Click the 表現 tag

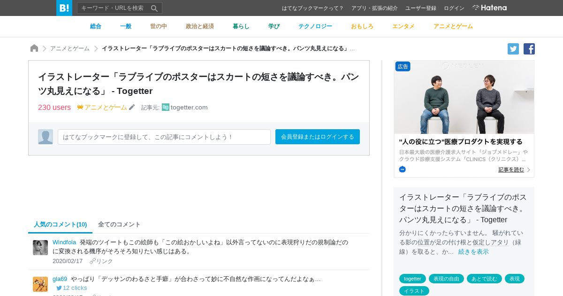pyautogui.click(x=515, y=279)
